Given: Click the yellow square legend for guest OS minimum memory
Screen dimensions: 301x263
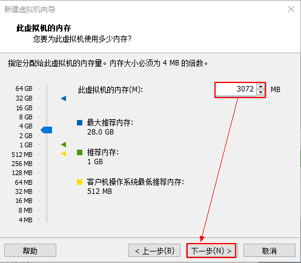Looking at the screenshot, I should [79, 182].
